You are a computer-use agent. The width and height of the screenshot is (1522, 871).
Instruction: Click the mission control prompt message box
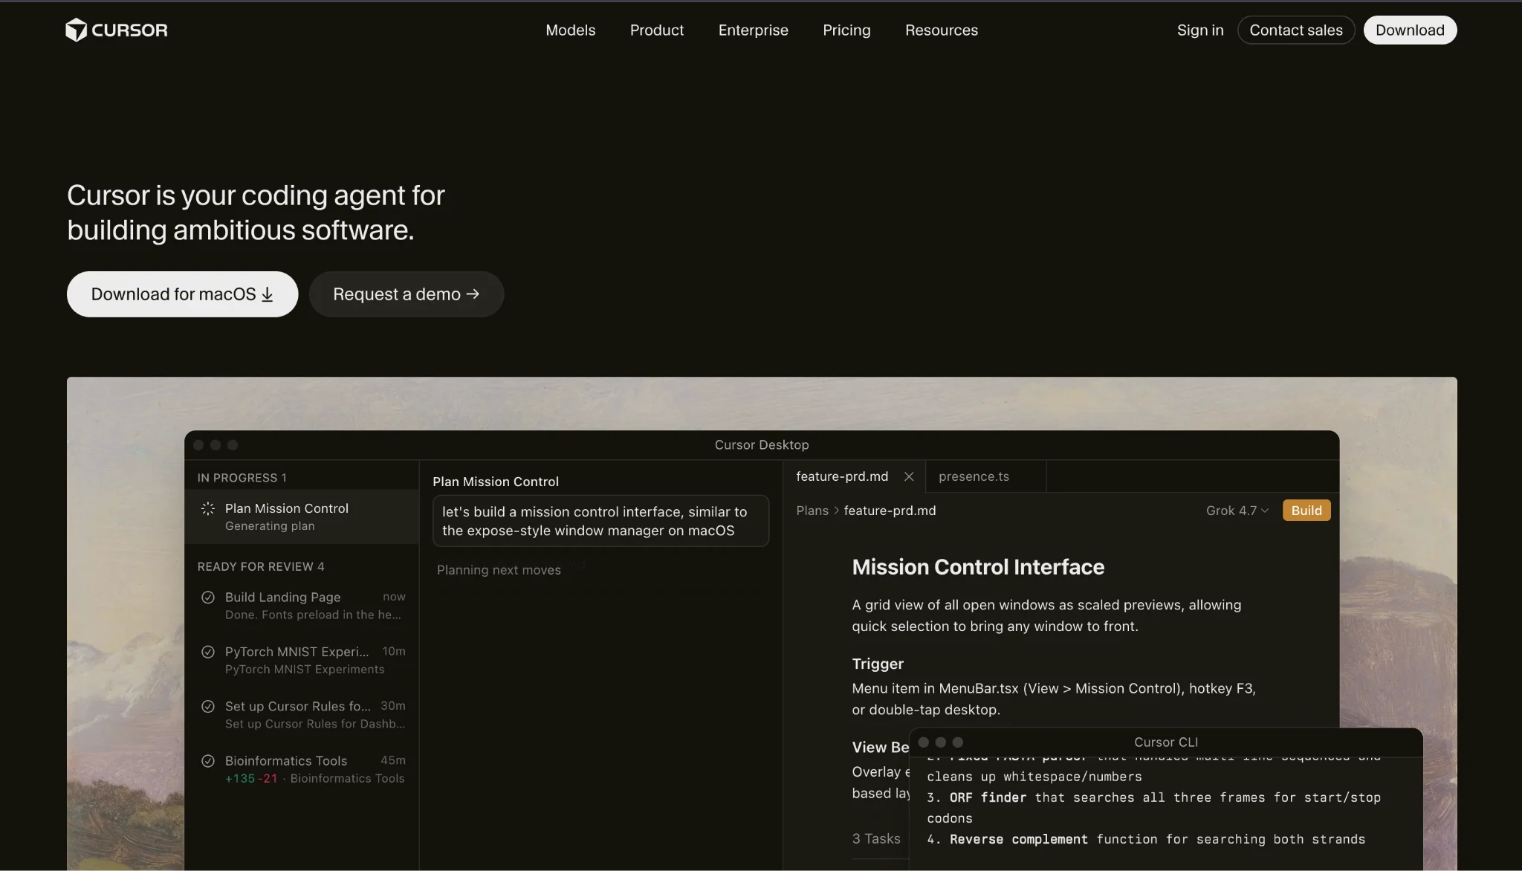[600, 521]
